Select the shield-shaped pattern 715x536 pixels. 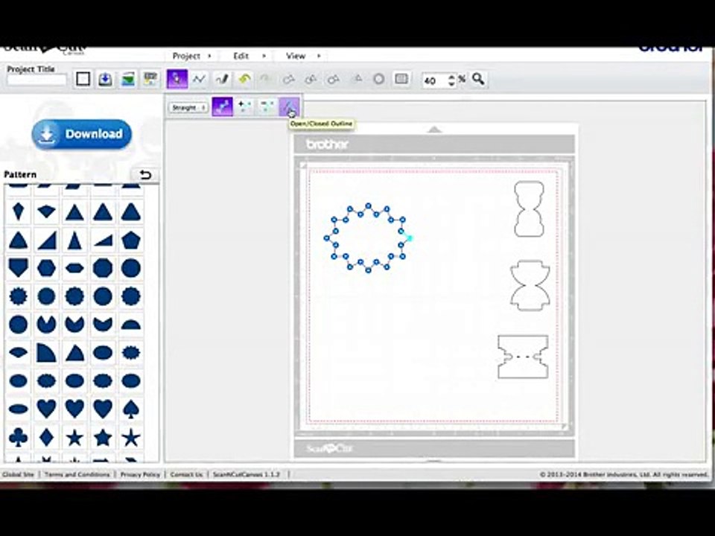[x=18, y=268]
